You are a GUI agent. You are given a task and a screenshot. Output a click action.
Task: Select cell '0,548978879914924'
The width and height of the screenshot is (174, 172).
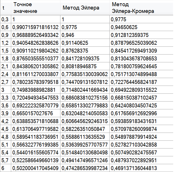(142, 137)
